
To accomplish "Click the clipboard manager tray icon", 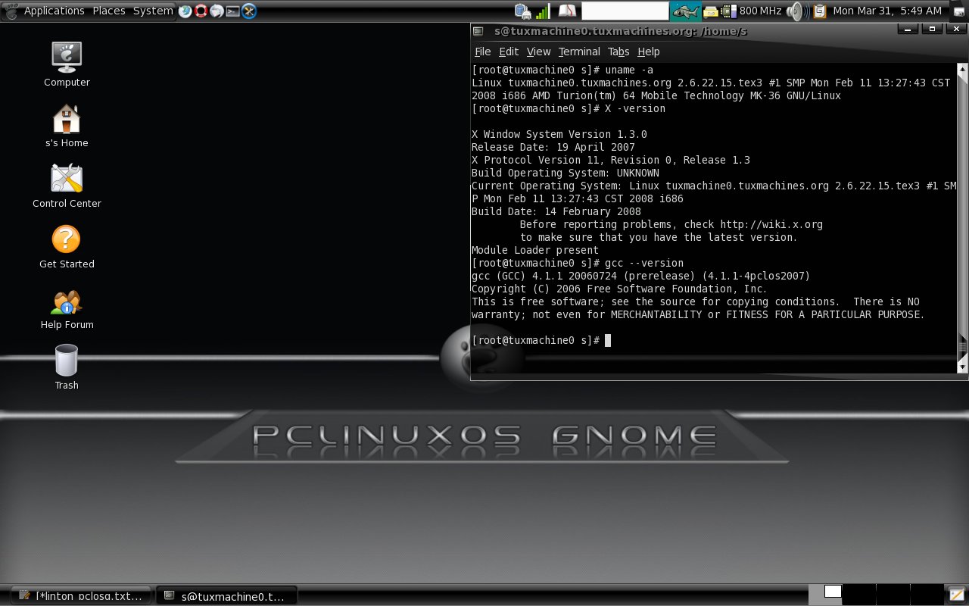I will coord(818,11).
